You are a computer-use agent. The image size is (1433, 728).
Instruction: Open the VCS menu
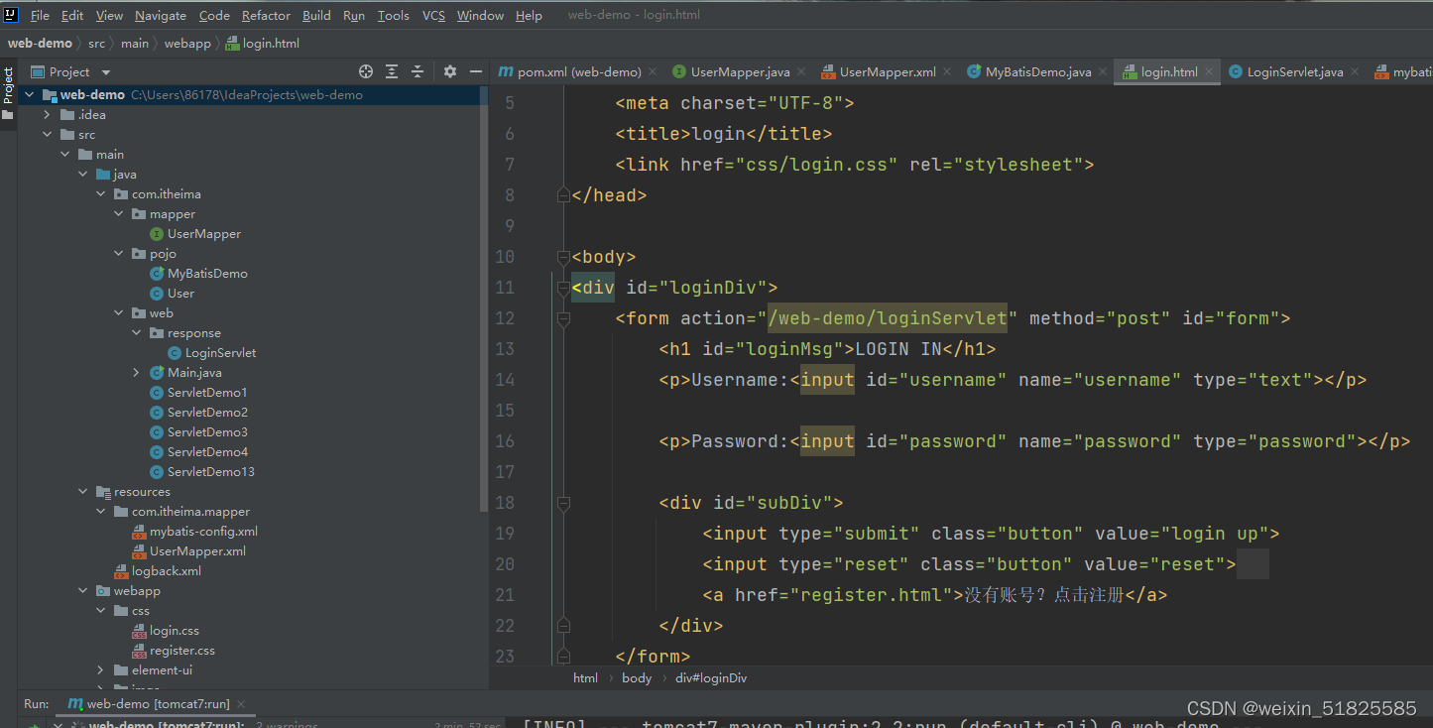click(433, 15)
